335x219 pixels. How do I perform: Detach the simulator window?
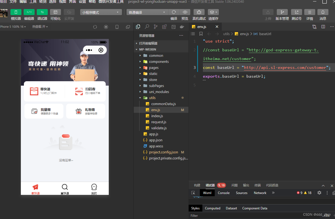pyautogui.click(x=128, y=27)
